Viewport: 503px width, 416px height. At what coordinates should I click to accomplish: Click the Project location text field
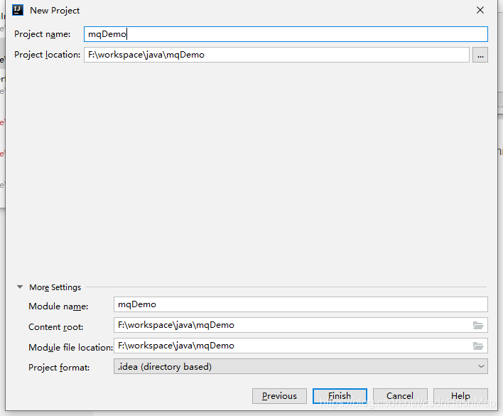tap(276, 55)
